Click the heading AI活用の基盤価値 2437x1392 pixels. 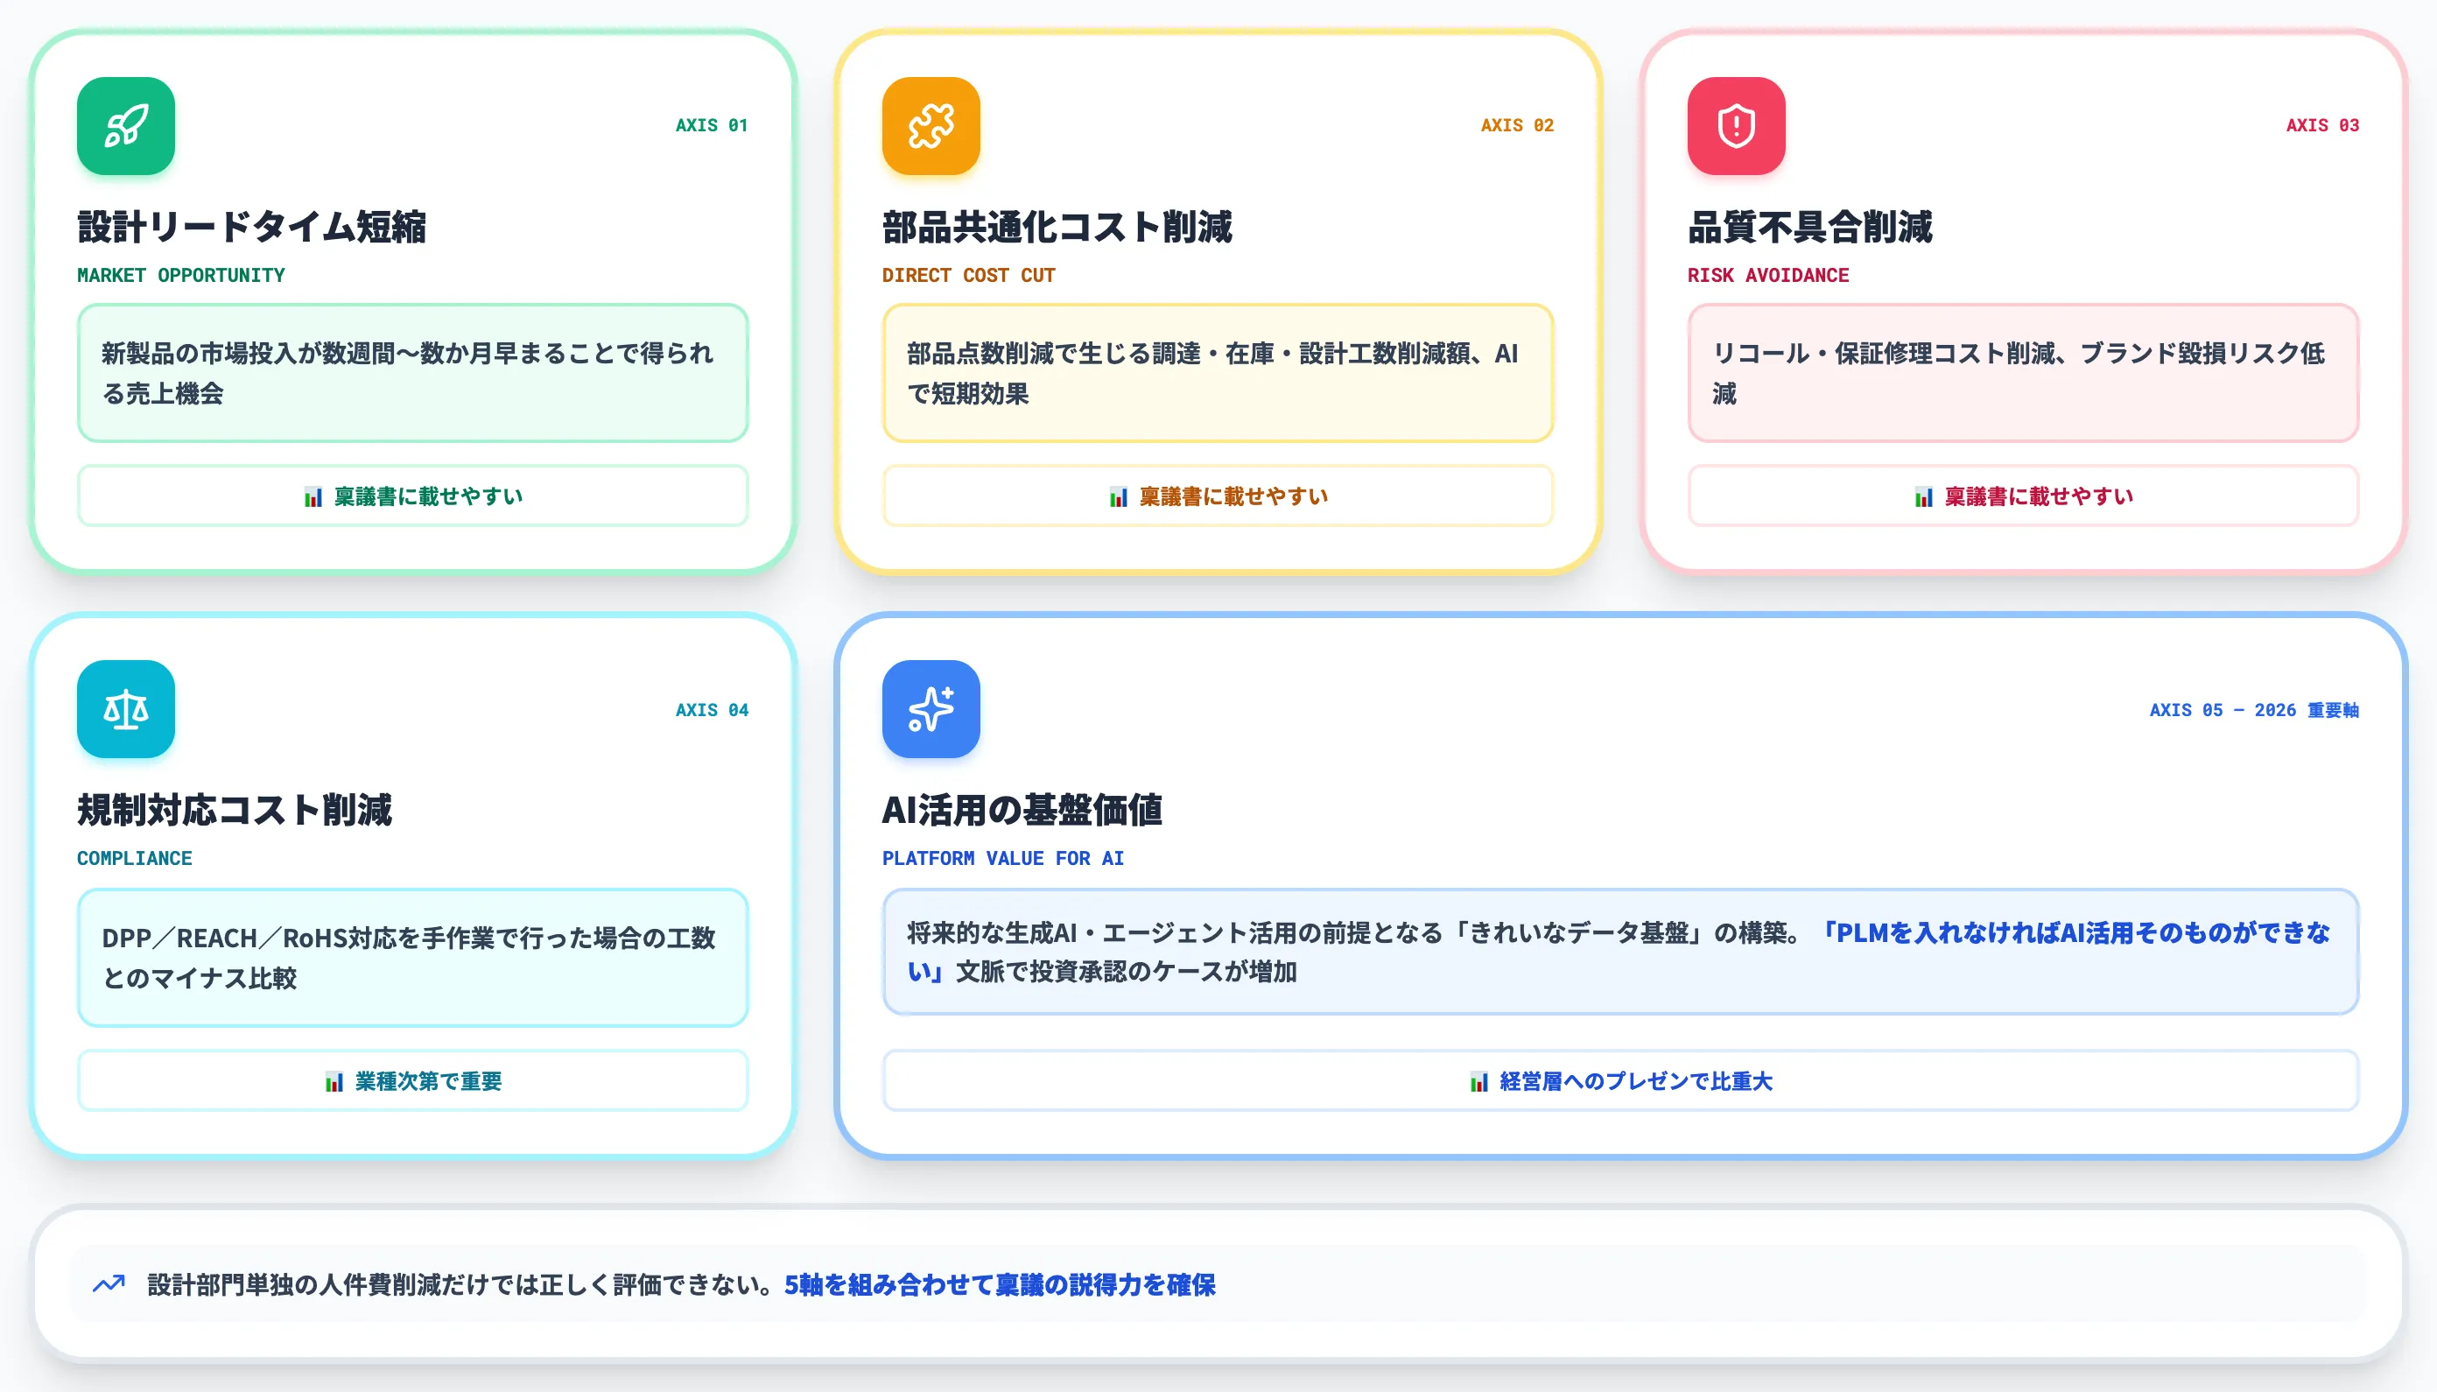(1022, 810)
